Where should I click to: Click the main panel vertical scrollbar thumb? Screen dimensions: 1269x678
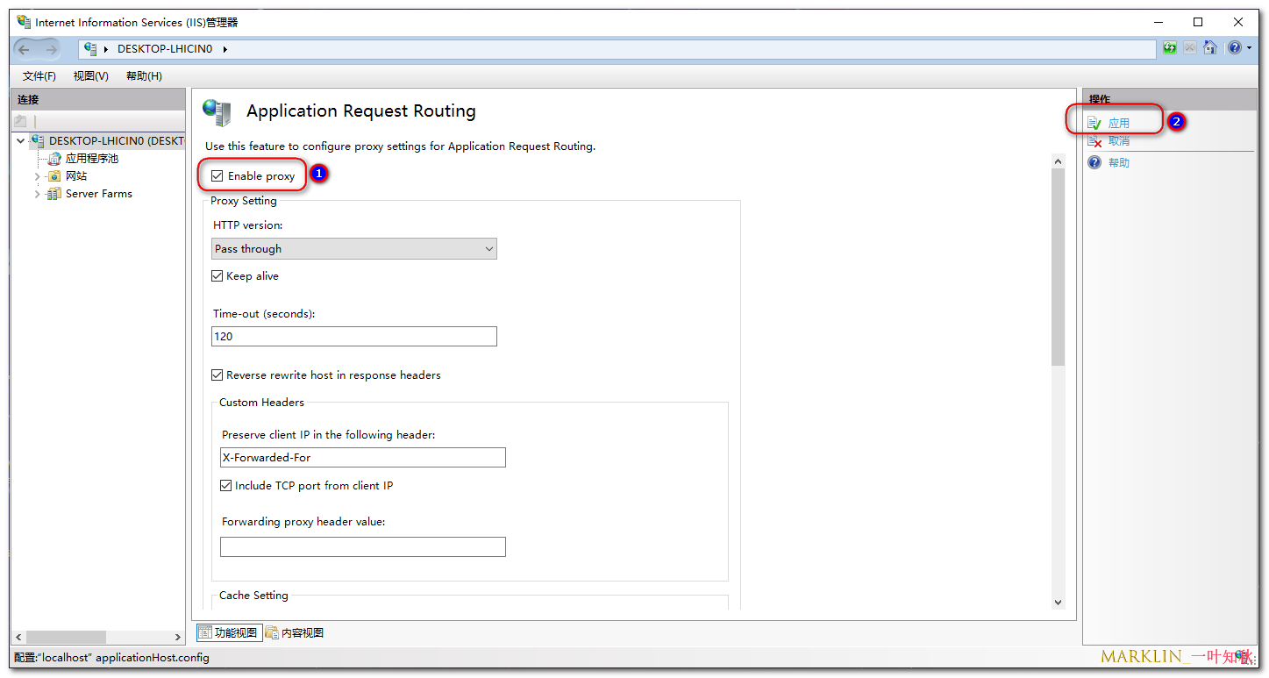pos(1058,267)
